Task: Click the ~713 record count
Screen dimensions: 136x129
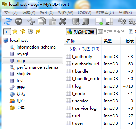Action: [128, 86]
